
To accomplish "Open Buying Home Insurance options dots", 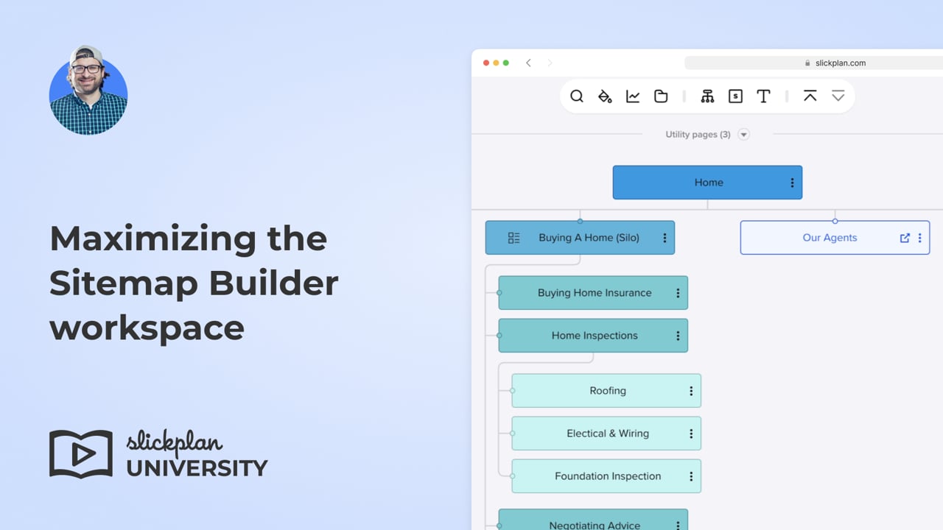I will [x=678, y=293].
